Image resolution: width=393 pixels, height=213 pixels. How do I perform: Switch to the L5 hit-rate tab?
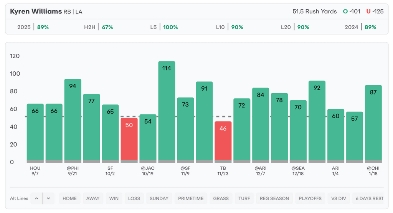pos(165,27)
